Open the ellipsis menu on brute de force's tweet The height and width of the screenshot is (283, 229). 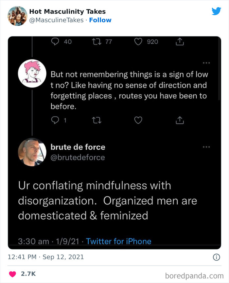(x=207, y=147)
